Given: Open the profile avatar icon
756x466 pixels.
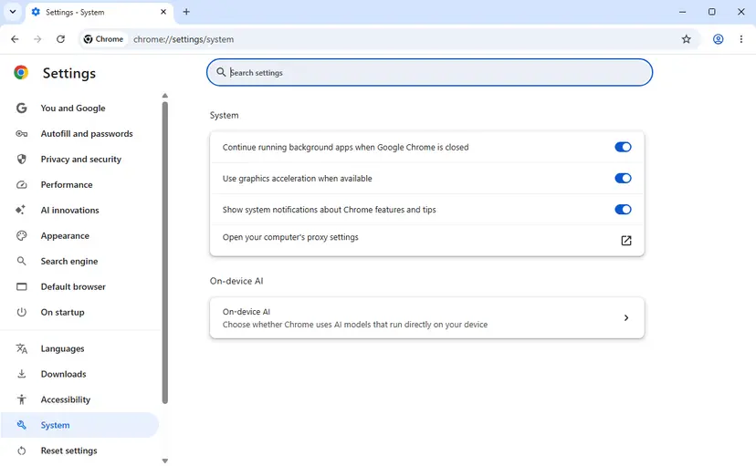Looking at the screenshot, I should [718, 39].
